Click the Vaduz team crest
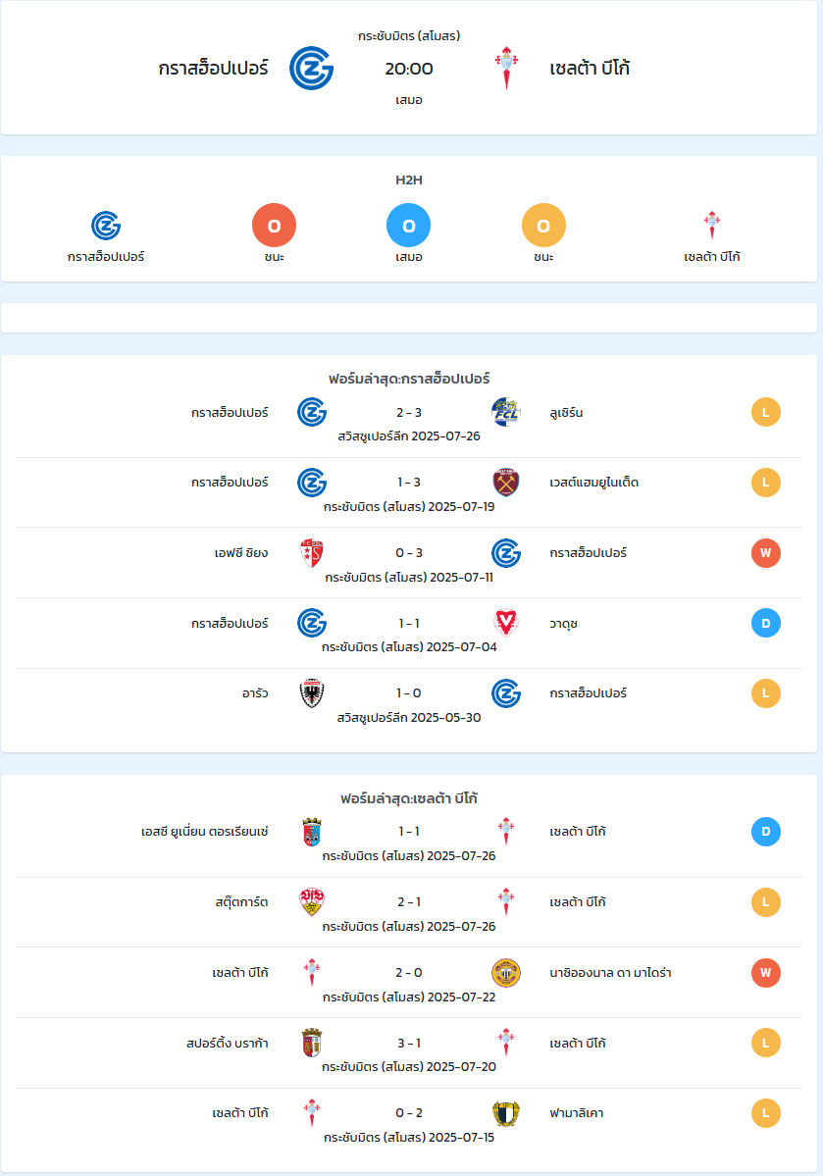Image resolution: width=823 pixels, height=1176 pixels. 506,623
